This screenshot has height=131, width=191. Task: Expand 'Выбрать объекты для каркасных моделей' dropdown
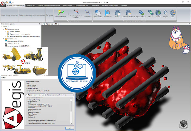click(32, 15)
